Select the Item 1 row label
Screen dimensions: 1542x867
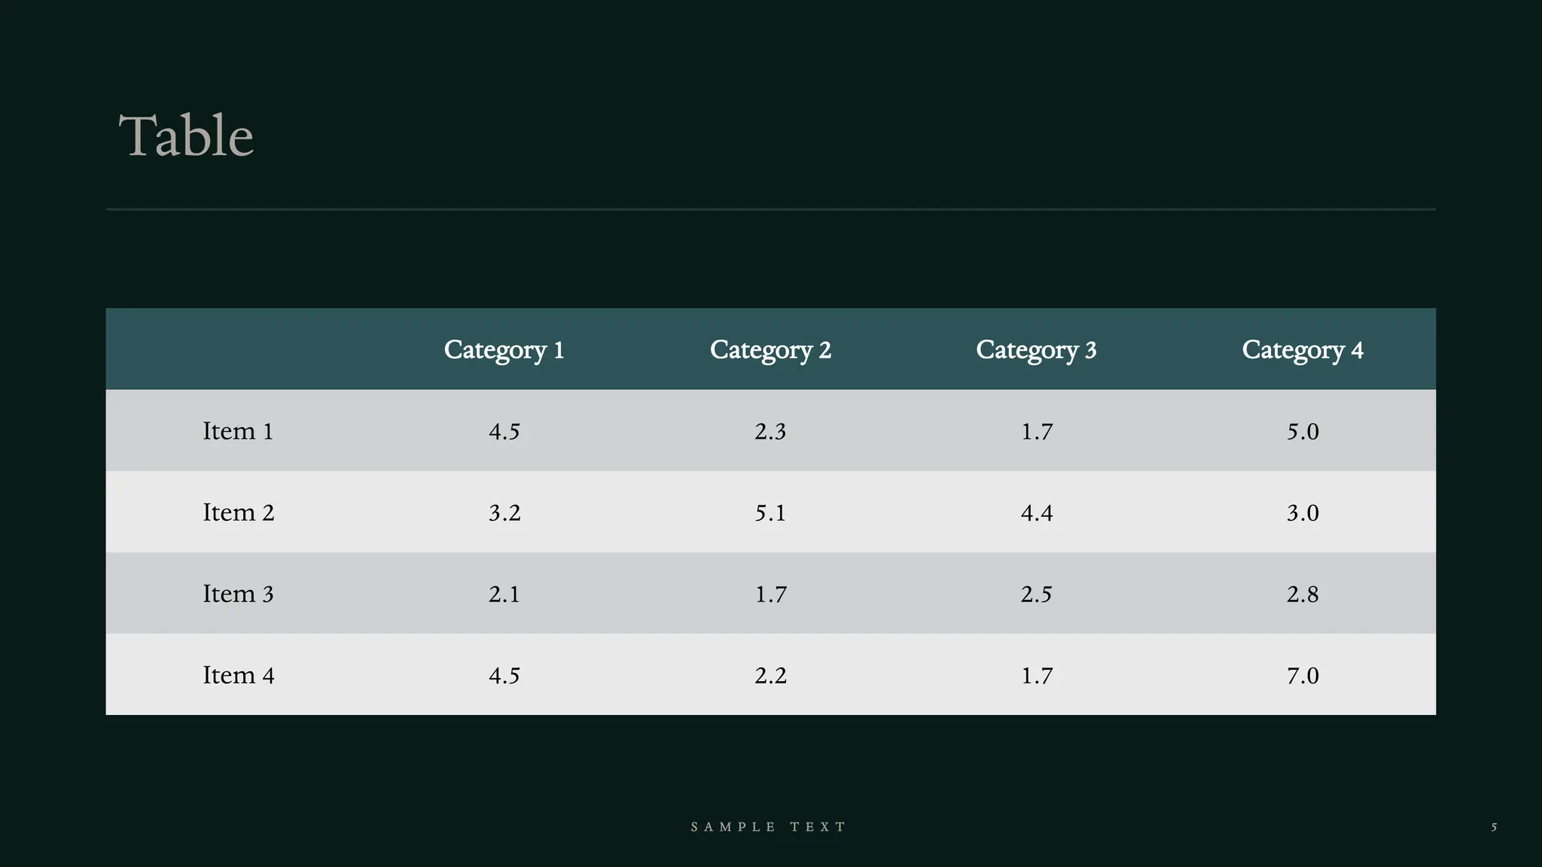point(238,431)
